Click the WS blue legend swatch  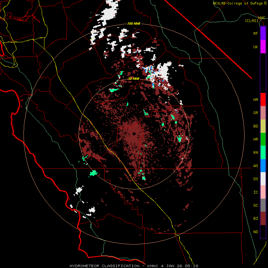click(x=263, y=166)
